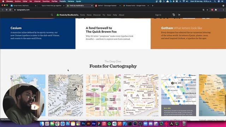Viewport: 226px width, 127px height.
Task: Open Safari from the dock
Action: [63, 124]
